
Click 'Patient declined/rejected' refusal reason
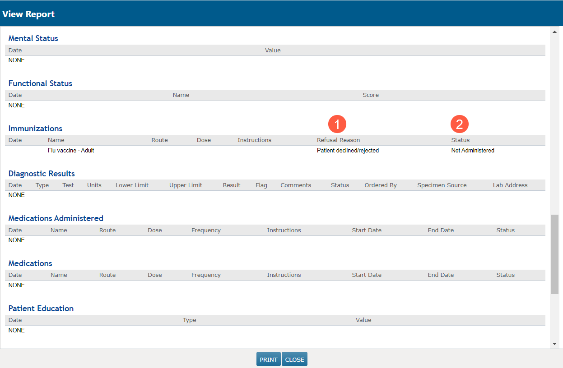(348, 151)
